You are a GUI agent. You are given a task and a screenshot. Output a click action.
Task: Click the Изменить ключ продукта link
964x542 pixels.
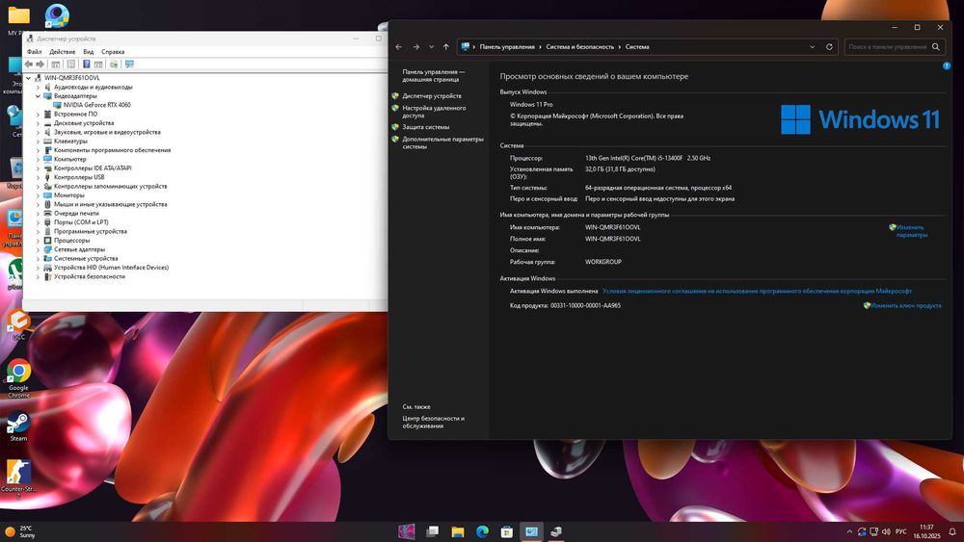pos(906,305)
